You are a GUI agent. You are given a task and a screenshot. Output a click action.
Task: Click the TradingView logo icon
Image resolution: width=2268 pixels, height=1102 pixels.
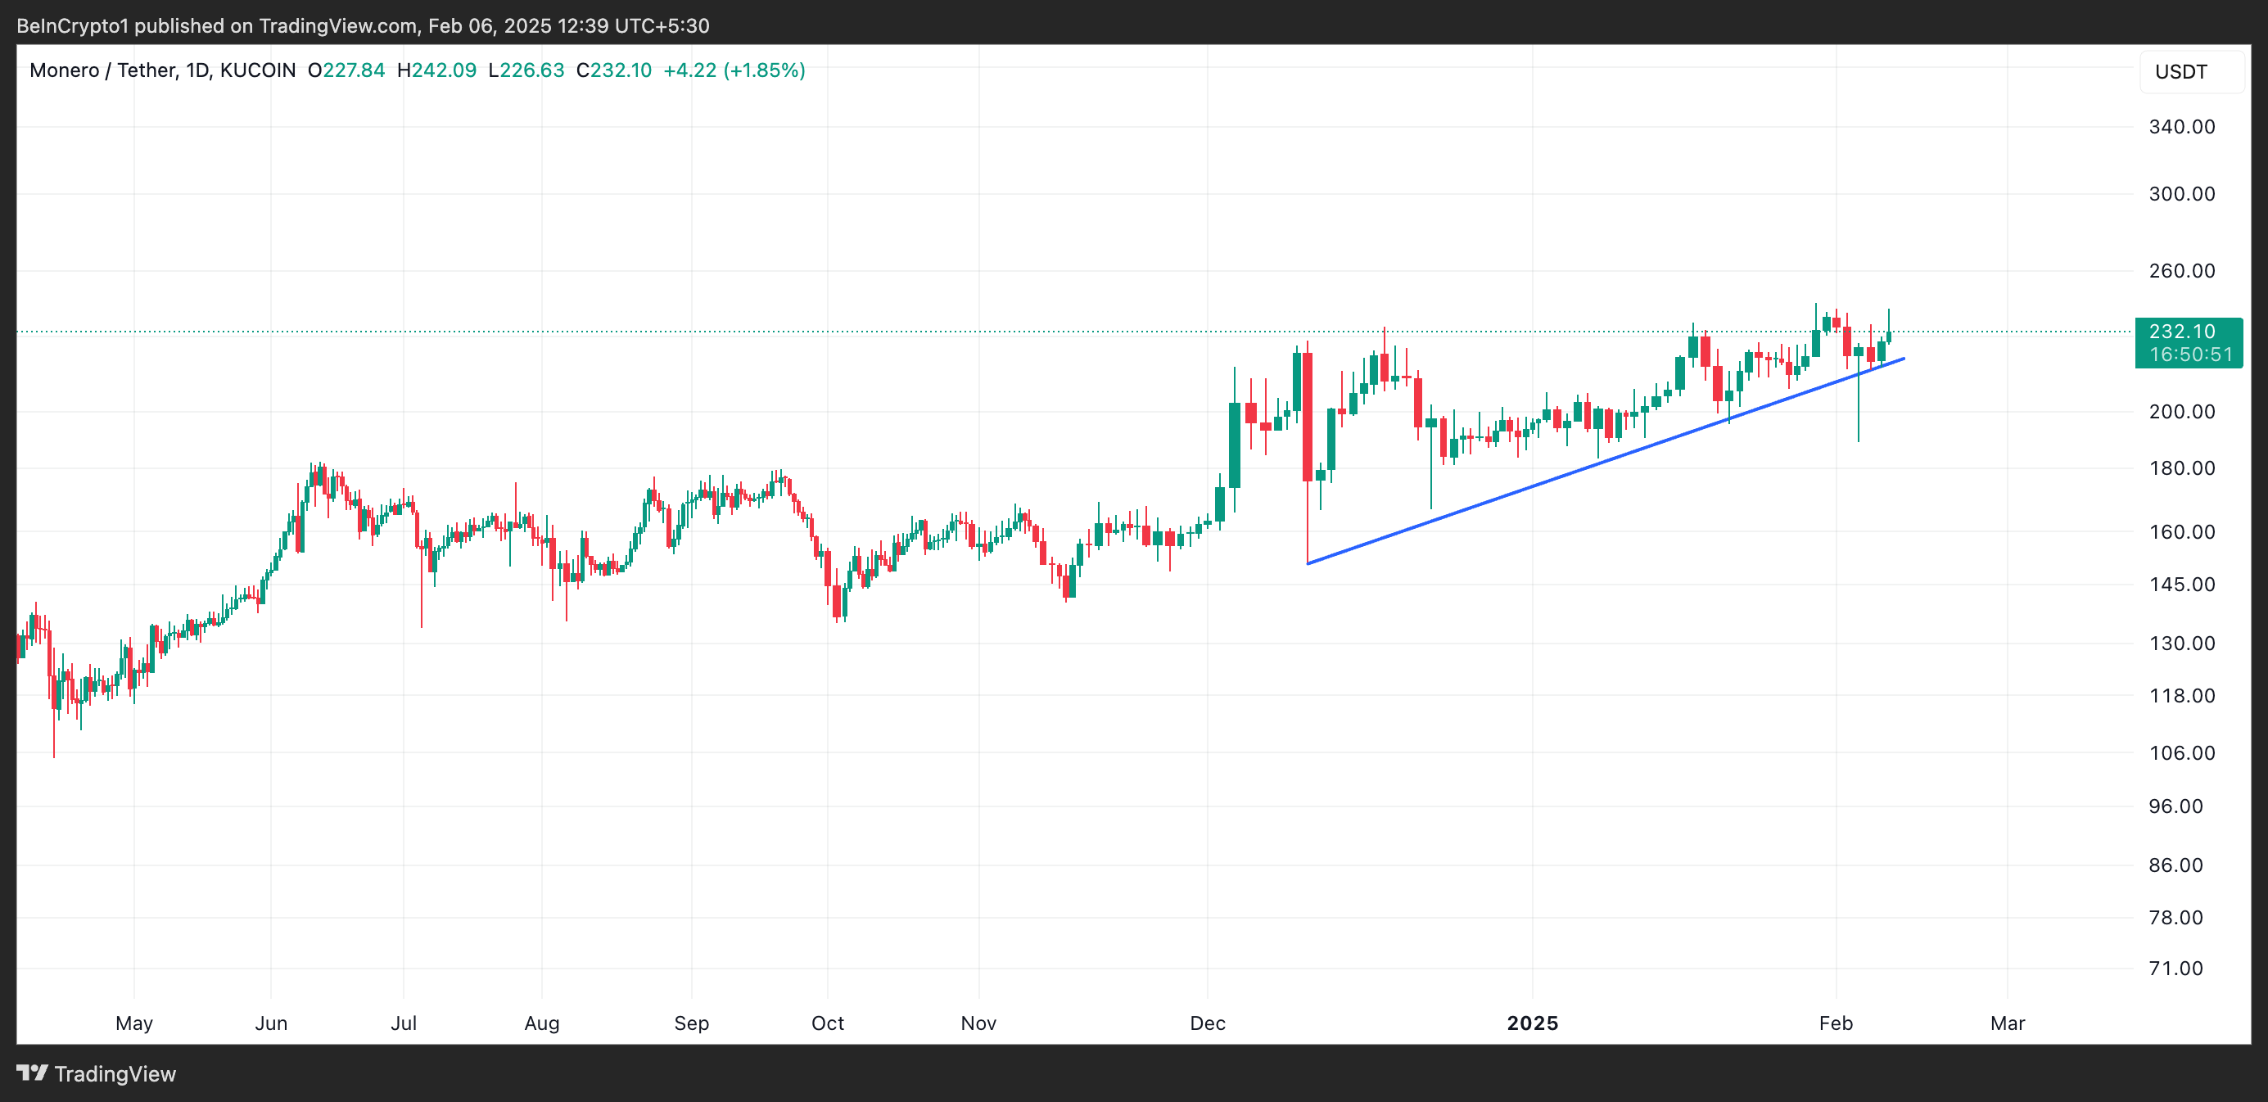(x=32, y=1073)
